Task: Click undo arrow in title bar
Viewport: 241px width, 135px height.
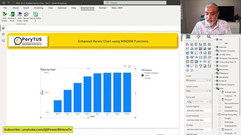Action: pos(8,3)
